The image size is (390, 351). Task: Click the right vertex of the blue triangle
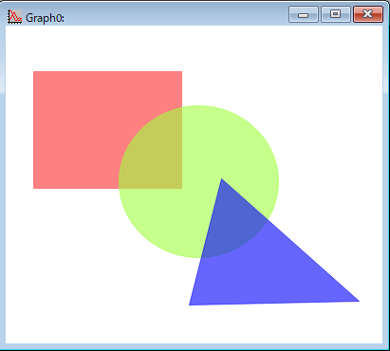(359, 301)
